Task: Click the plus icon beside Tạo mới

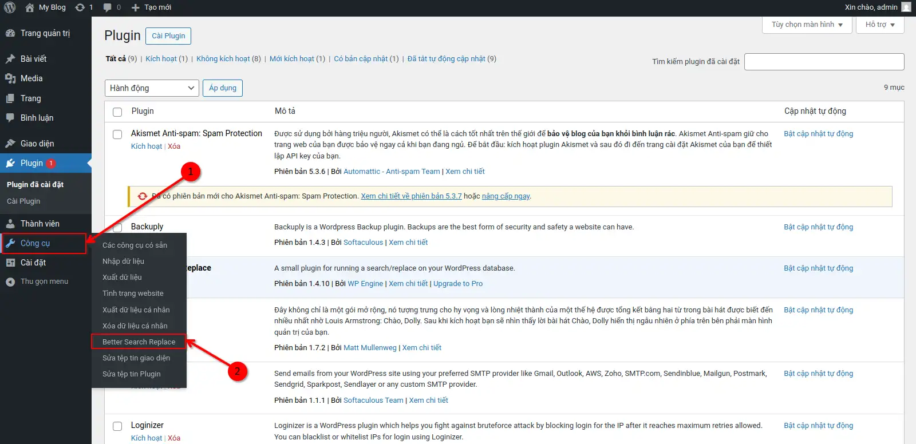Action: [136, 7]
